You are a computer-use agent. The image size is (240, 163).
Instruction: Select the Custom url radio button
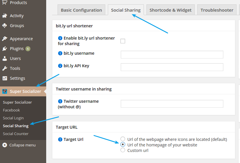point(123,150)
